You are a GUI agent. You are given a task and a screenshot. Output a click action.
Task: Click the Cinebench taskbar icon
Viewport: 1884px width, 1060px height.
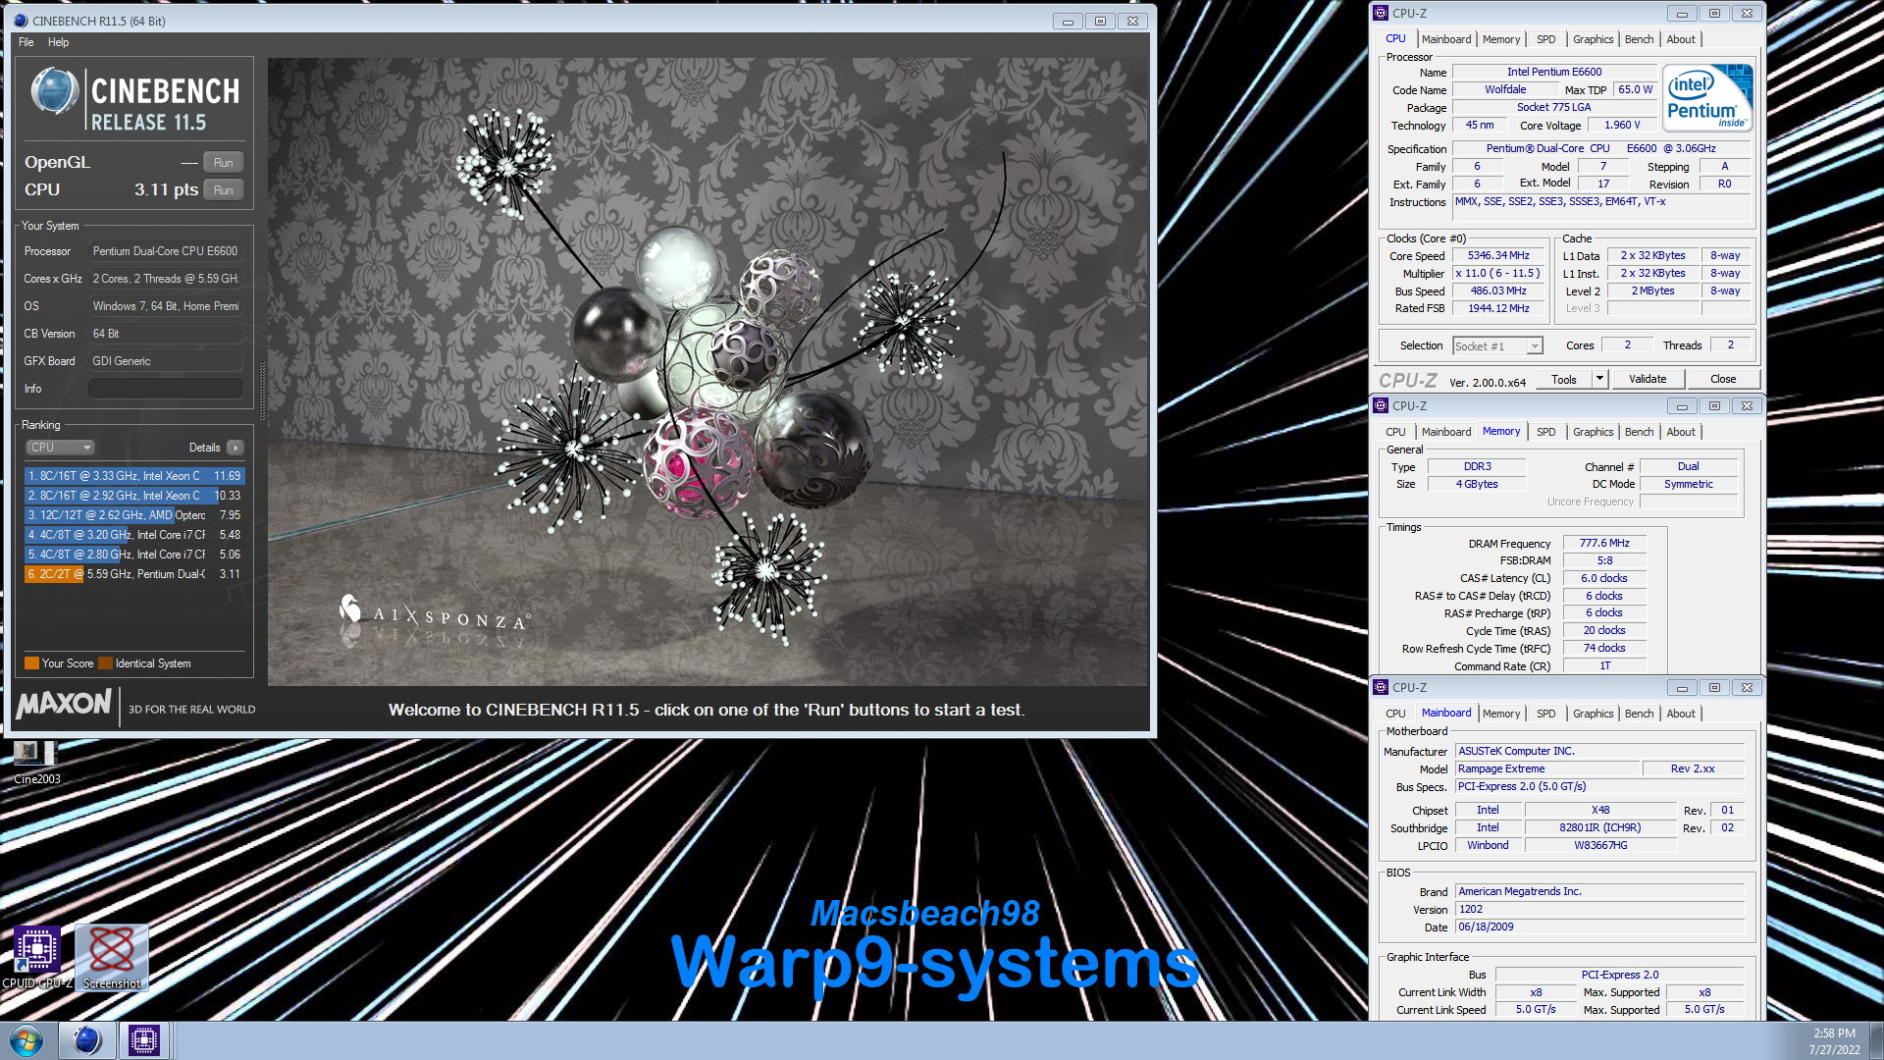87,1040
